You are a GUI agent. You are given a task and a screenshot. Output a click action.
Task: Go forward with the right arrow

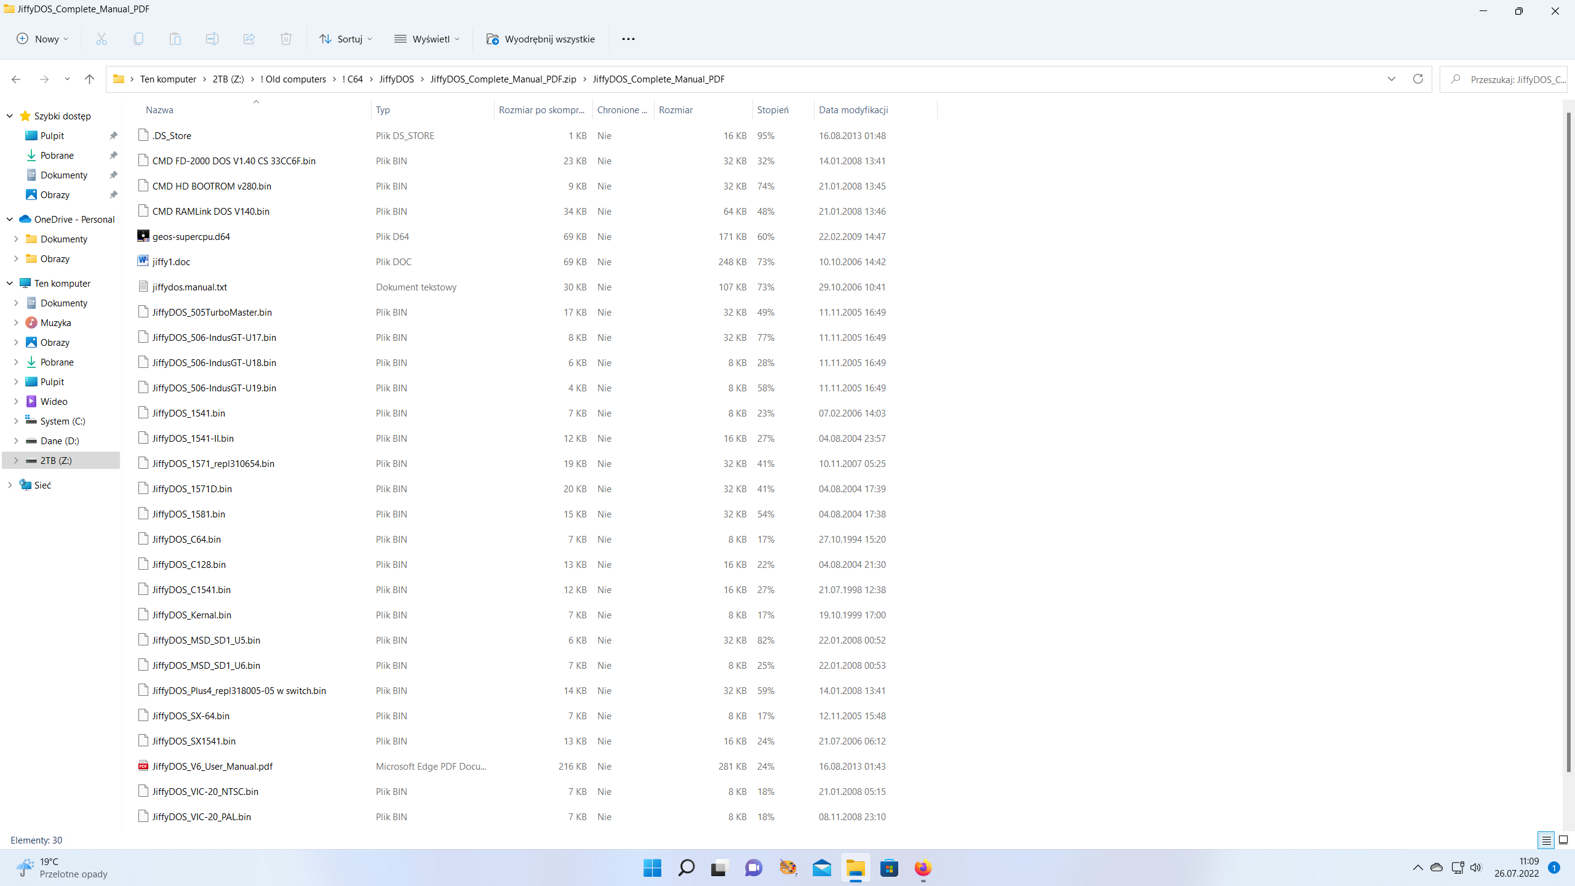click(x=44, y=79)
